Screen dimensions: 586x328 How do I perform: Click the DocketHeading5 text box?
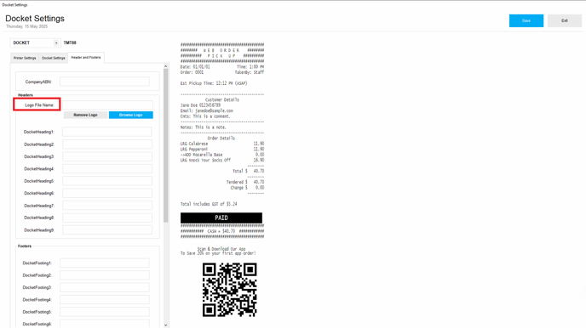[107, 181]
